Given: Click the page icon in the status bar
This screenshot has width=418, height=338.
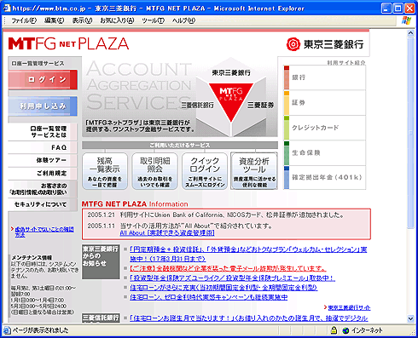Looking at the screenshot, I should (x=7, y=330).
